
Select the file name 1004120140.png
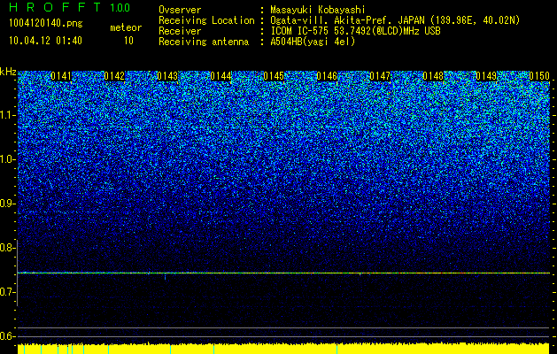click(45, 24)
